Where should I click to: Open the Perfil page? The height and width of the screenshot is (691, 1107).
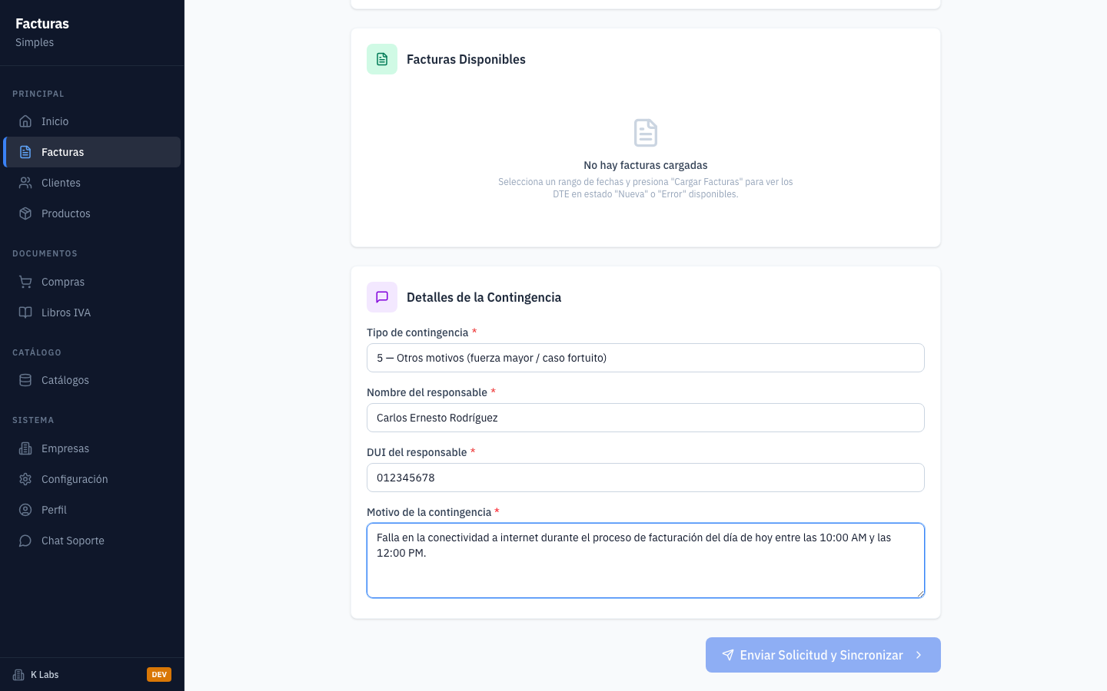(x=92, y=510)
